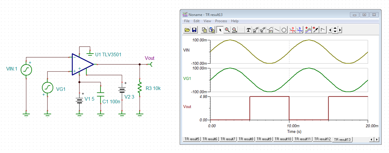Click the Save floppy disk icon
The width and height of the screenshot is (389, 153).
(x=194, y=30)
